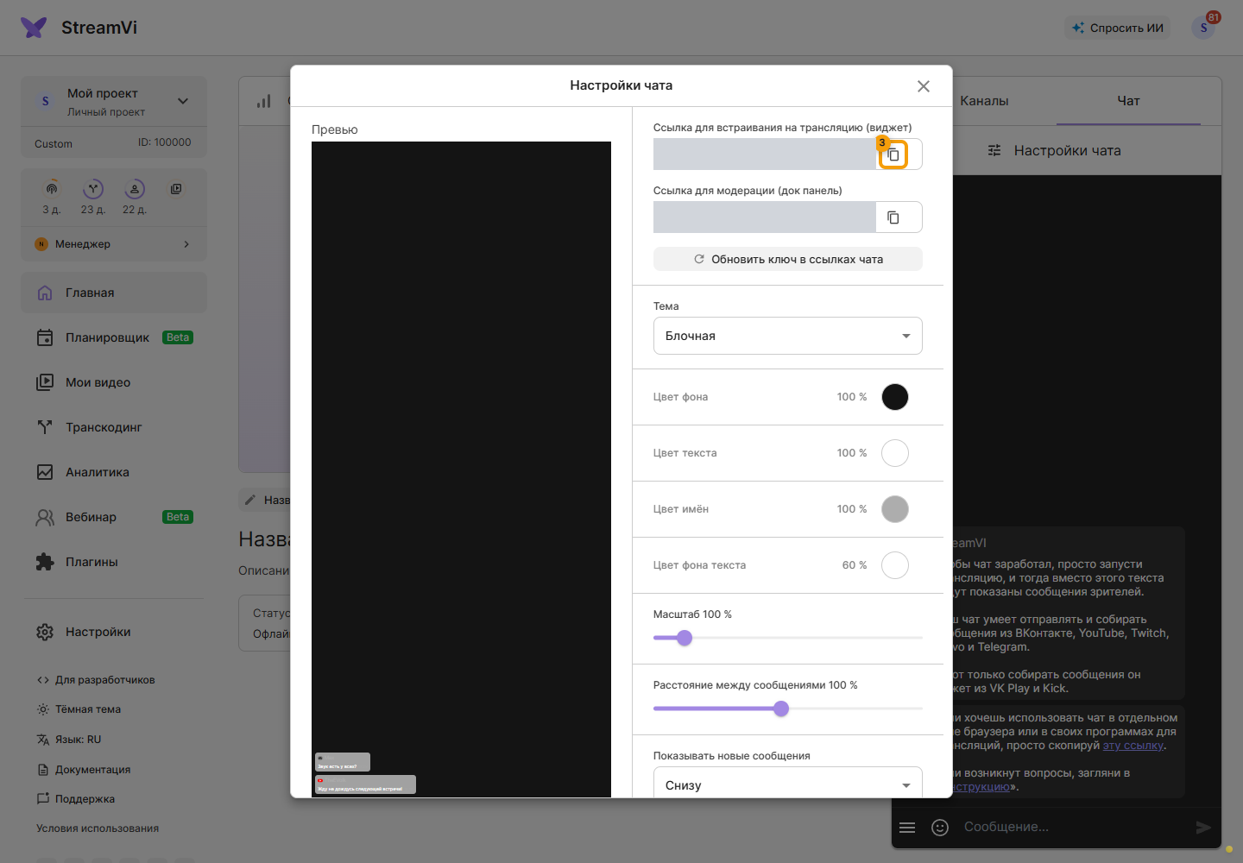Image resolution: width=1243 pixels, height=863 pixels.
Task: Open the Вебинар section
Action: [x=114, y=517]
